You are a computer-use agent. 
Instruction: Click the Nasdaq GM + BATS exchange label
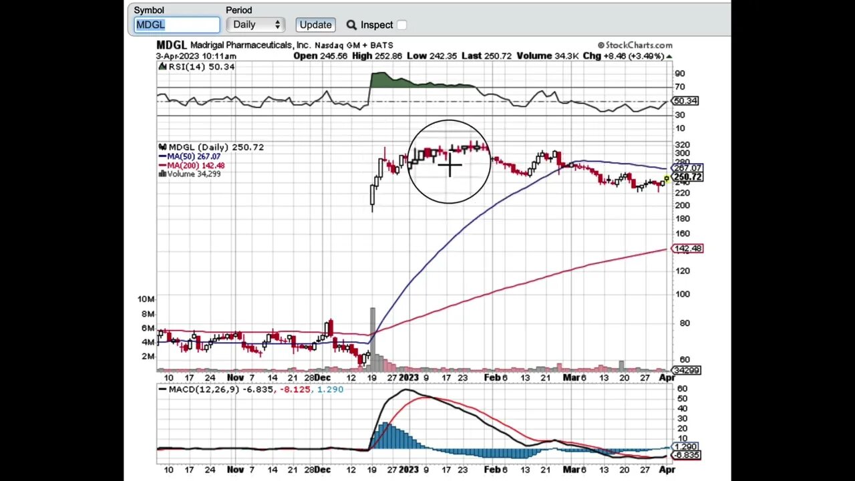tap(354, 45)
